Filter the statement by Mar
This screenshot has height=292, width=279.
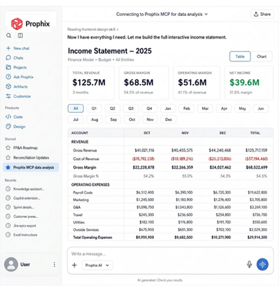coord(205,109)
